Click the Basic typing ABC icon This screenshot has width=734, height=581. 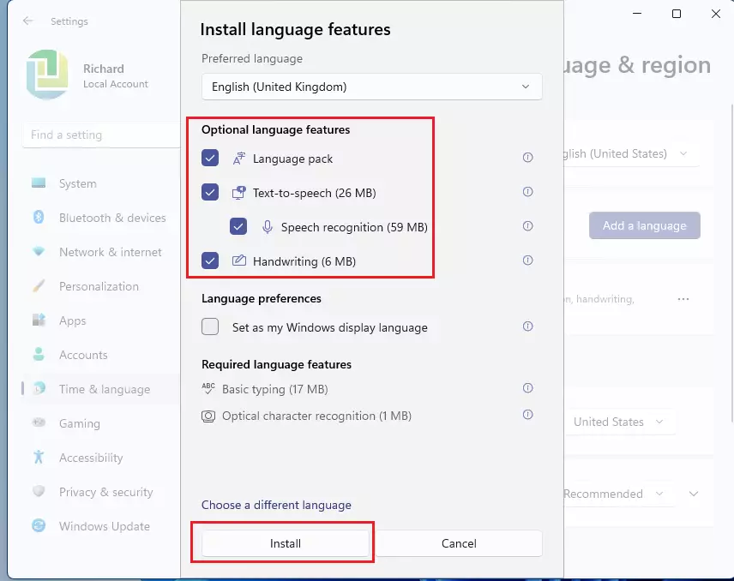click(x=208, y=388)
